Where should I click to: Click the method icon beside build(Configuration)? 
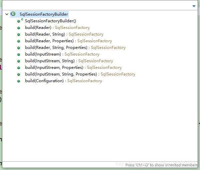coord(19,81)
